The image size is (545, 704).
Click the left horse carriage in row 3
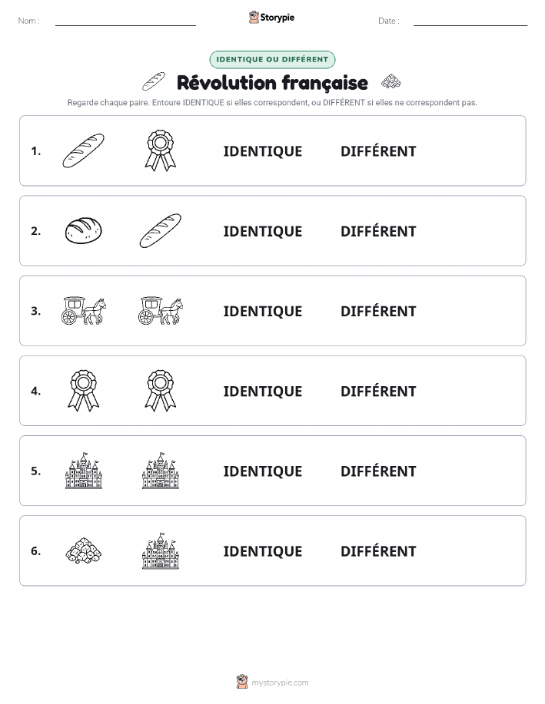tap(84, 311)
